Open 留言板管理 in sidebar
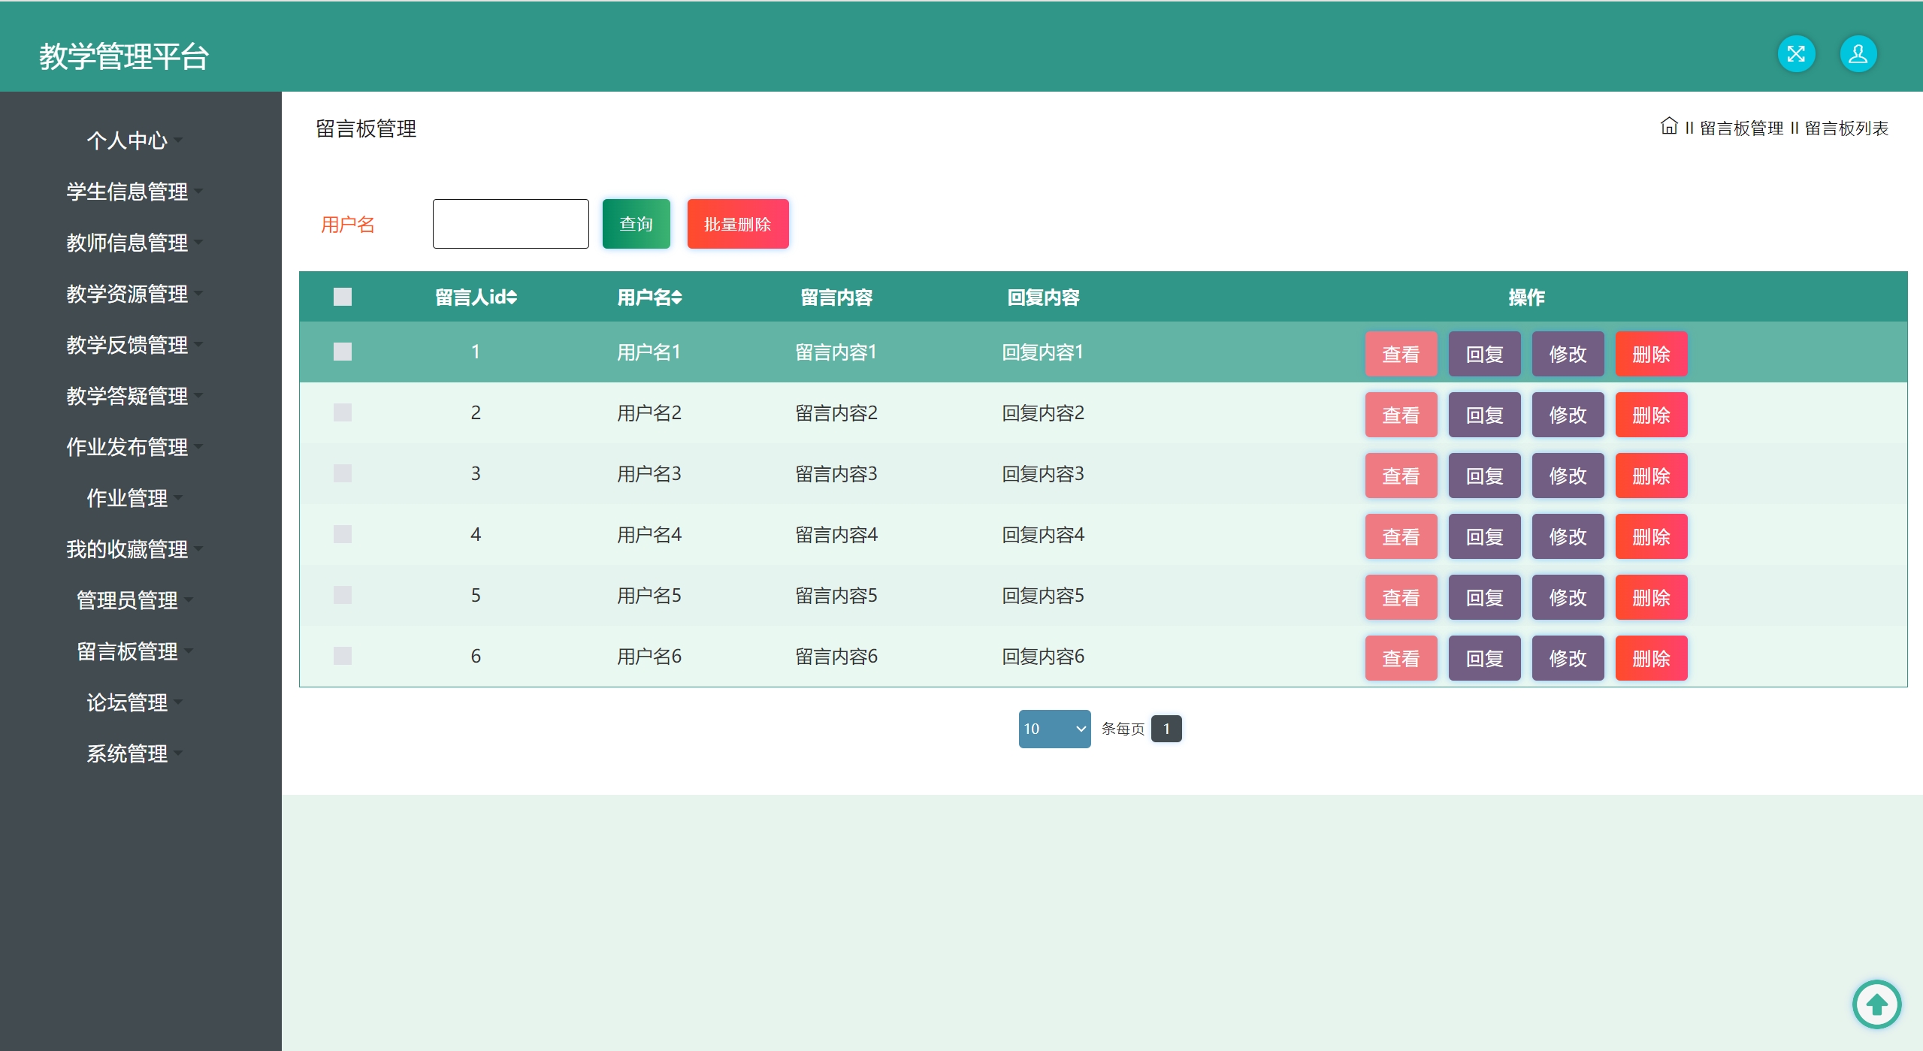1923x1051 pixels. click(128, 651)
